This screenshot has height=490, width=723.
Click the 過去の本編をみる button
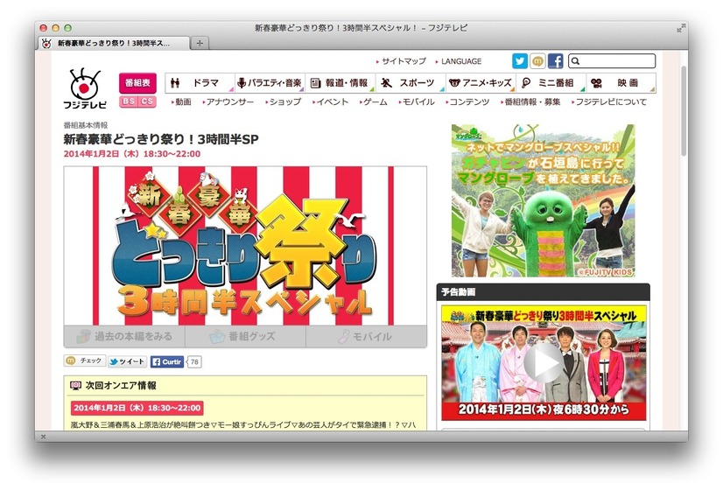click(x=124, y=337)
